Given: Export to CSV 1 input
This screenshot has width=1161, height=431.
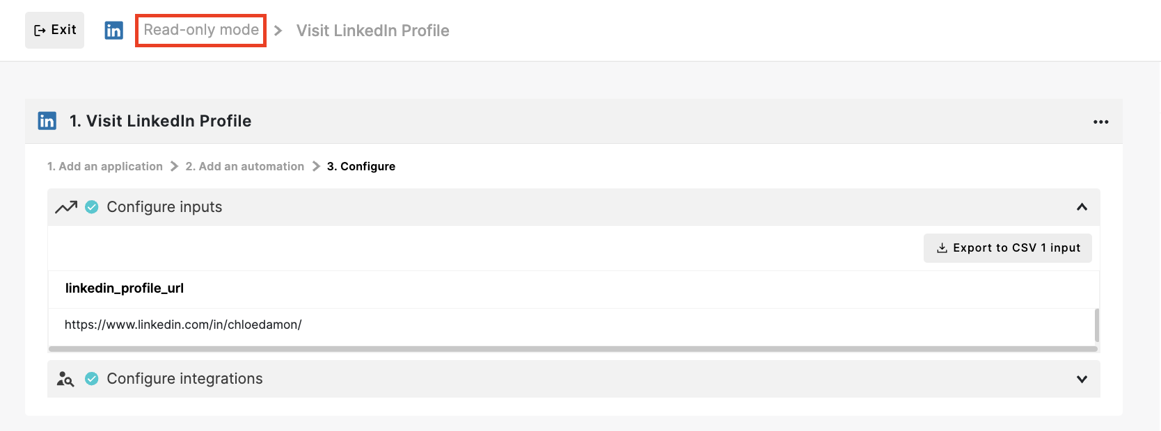Looking at the screenshot, I should 1007,248.
